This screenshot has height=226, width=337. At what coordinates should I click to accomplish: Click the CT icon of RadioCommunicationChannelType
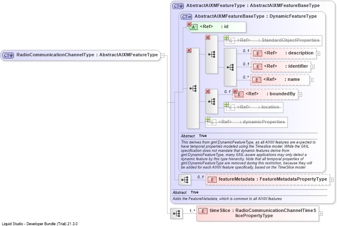tap(8, 55)
